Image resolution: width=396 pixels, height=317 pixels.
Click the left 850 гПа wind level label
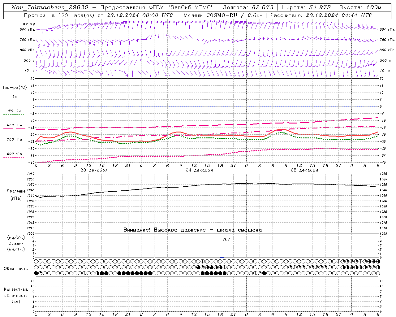click(x=27, y=50)
